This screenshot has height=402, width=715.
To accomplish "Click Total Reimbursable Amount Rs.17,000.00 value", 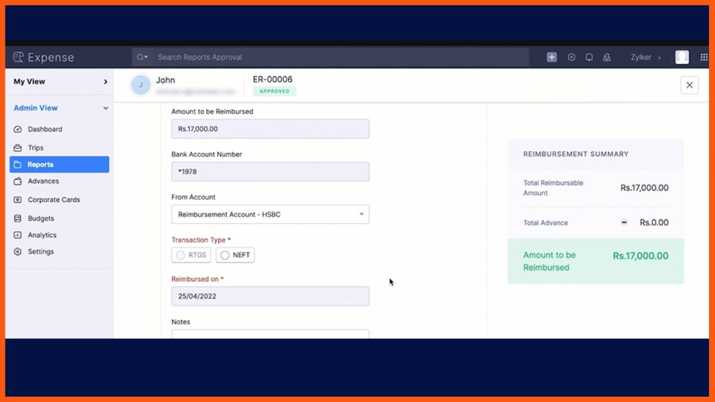I will 645,188.
